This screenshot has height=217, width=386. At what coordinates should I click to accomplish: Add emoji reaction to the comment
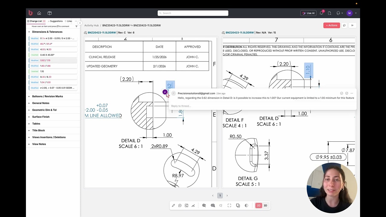point(346,93)
